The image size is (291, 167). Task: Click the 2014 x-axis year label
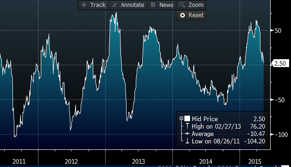[x=206, y=161]
